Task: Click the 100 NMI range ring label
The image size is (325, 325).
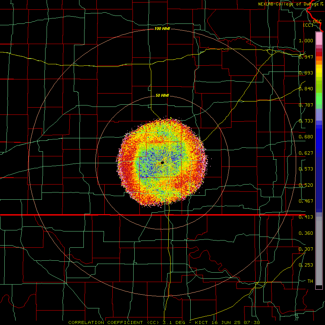Action: pyautogui.click(x=162, y=29)
